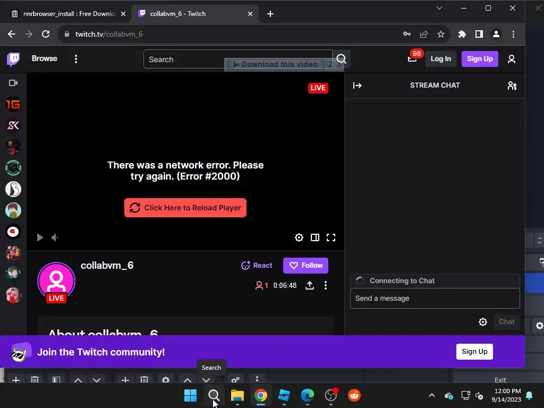Click the Sign Up button in the purple banner
The width and height of the screenshot is (544, 408).
point(474,352)
